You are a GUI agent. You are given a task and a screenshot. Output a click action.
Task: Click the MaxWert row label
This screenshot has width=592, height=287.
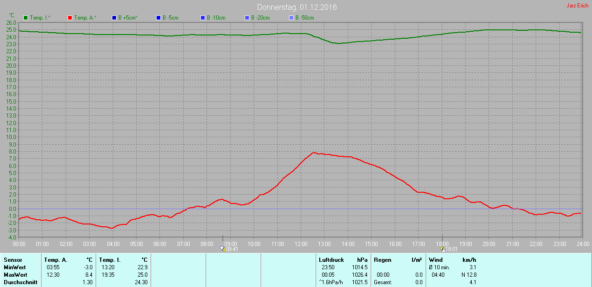coord(15,275)
